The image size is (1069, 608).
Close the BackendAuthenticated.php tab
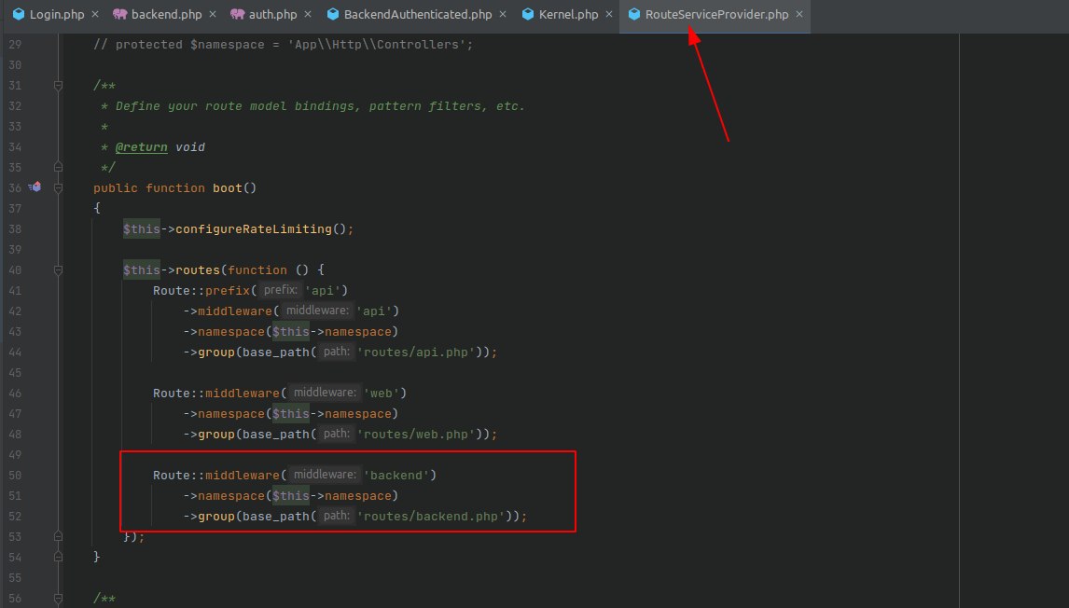pos(503,14)
